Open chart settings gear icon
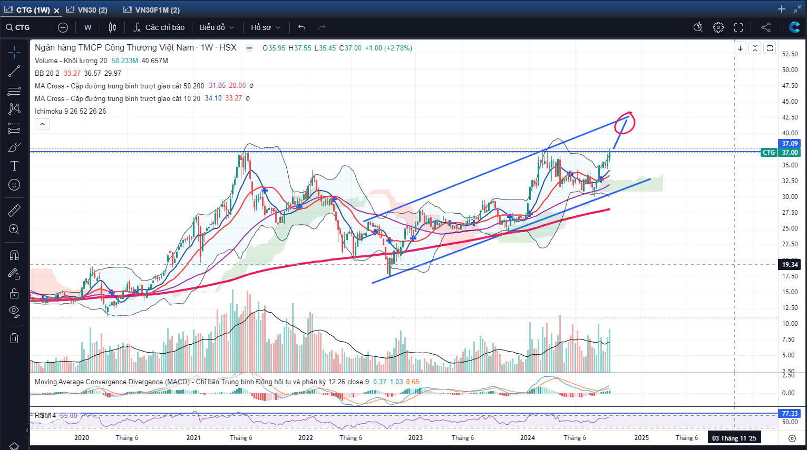 pyautogui.click(x=718, y=27)
